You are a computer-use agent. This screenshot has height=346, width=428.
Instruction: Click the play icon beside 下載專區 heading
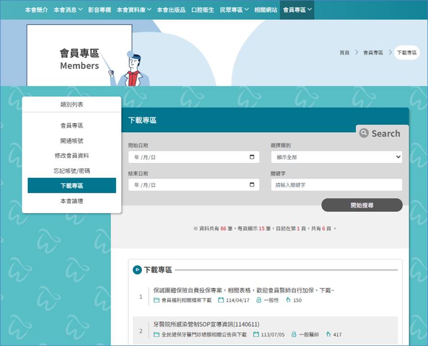click(137, 270)
